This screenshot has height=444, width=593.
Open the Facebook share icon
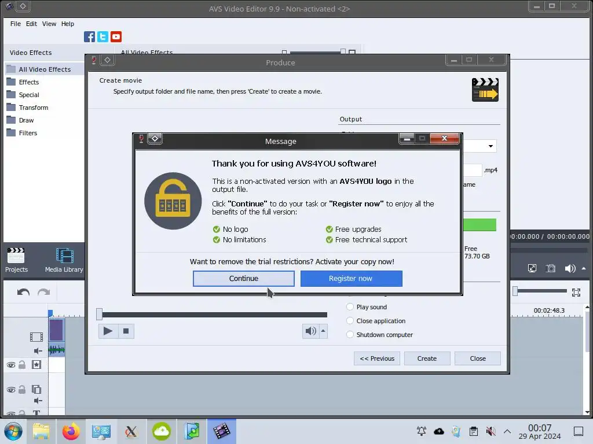(89, 36)
